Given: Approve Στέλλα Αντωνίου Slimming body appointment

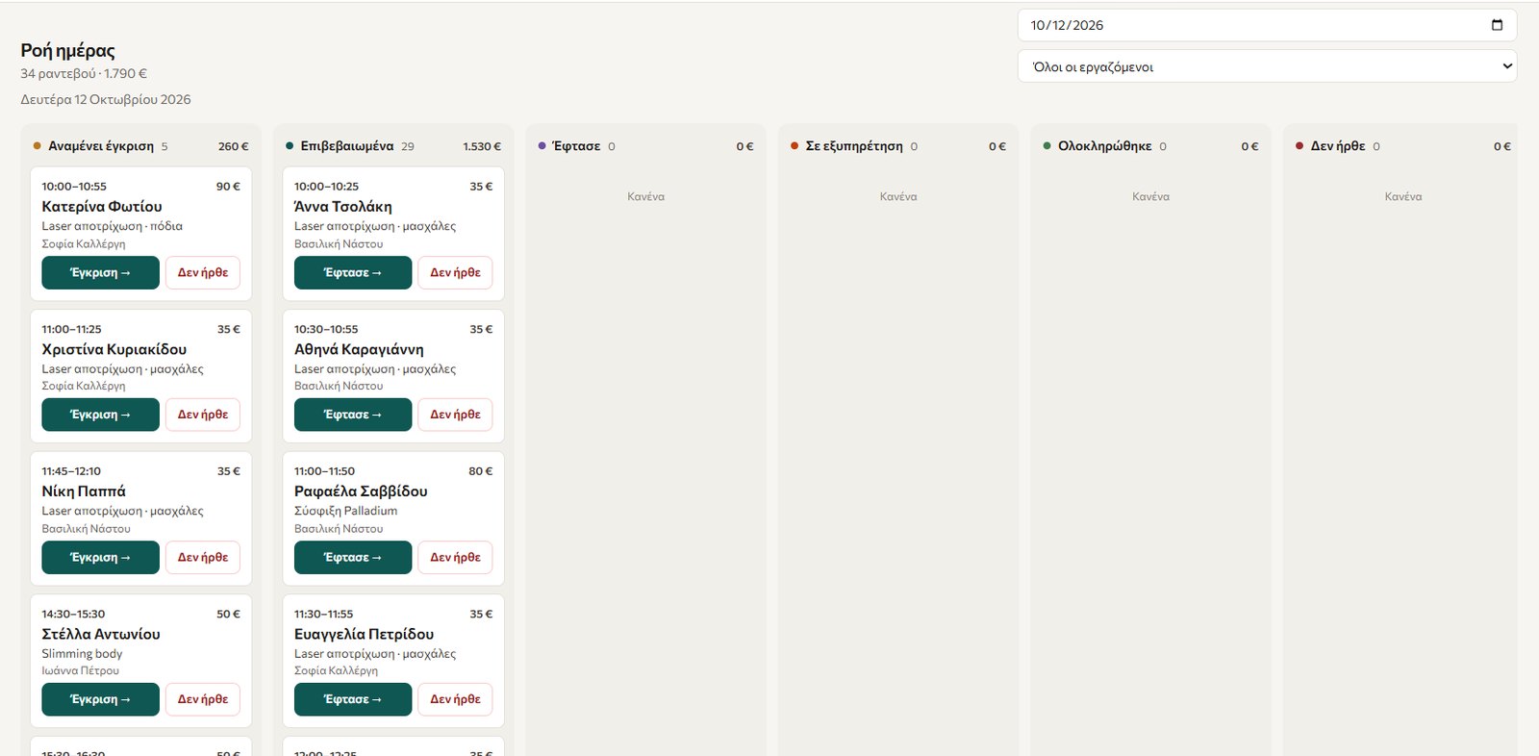Looking at the screenshot, I should pos(100,699).
